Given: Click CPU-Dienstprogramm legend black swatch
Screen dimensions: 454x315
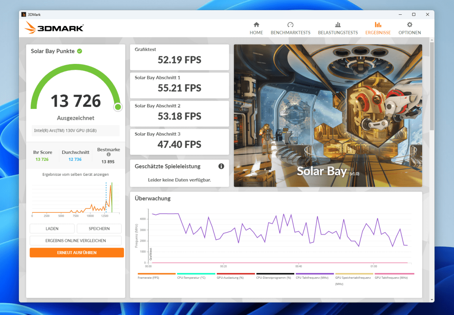Looking at the screenshot, I should (275, 273).
